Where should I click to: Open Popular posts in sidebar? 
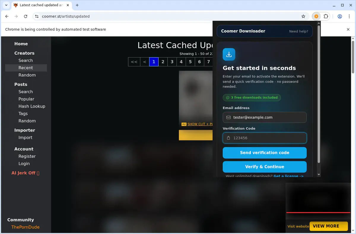(26, 99)
